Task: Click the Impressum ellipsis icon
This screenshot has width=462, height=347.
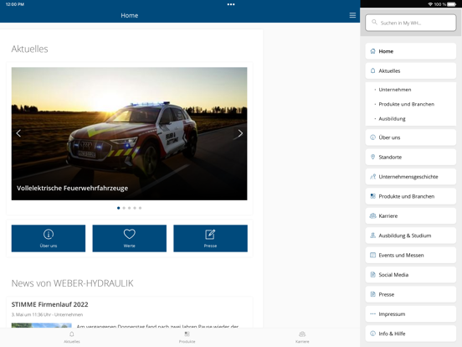Action: pyautogui.click(x=372, y=314)
